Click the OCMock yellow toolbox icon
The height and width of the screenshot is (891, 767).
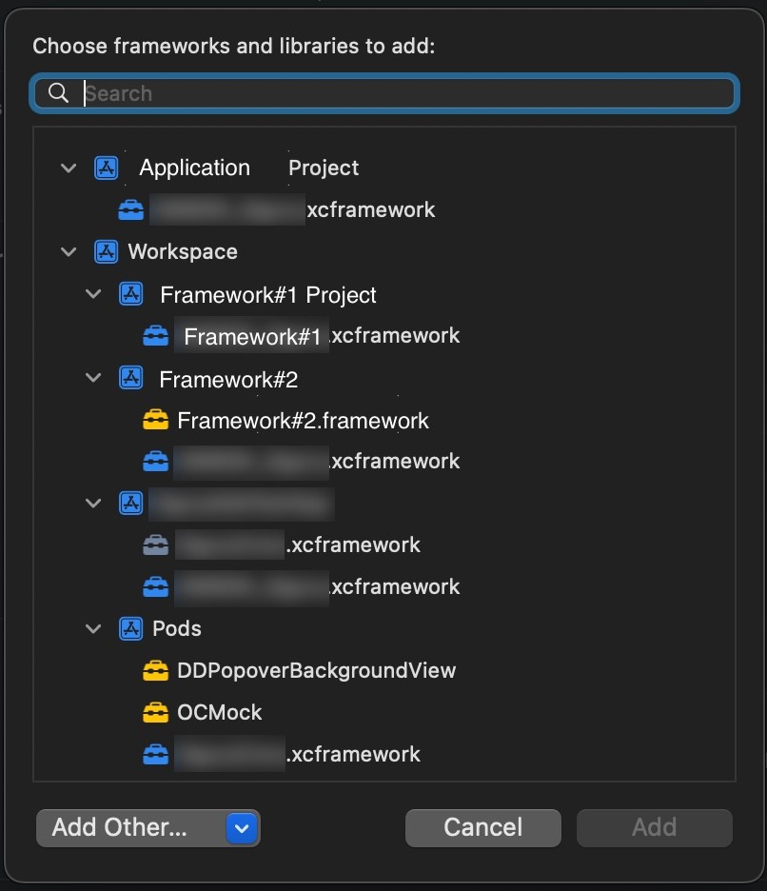point(155,713)
